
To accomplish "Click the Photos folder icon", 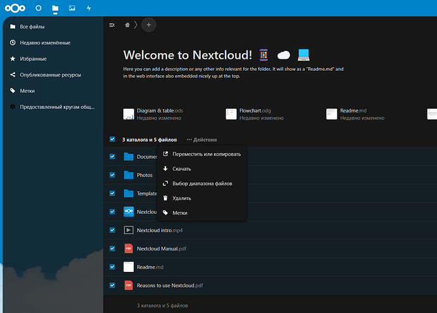I will [x=129, y=175].
